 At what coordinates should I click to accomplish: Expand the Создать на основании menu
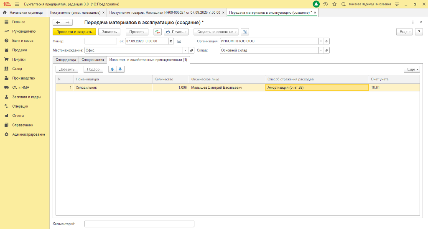point(216,32)
